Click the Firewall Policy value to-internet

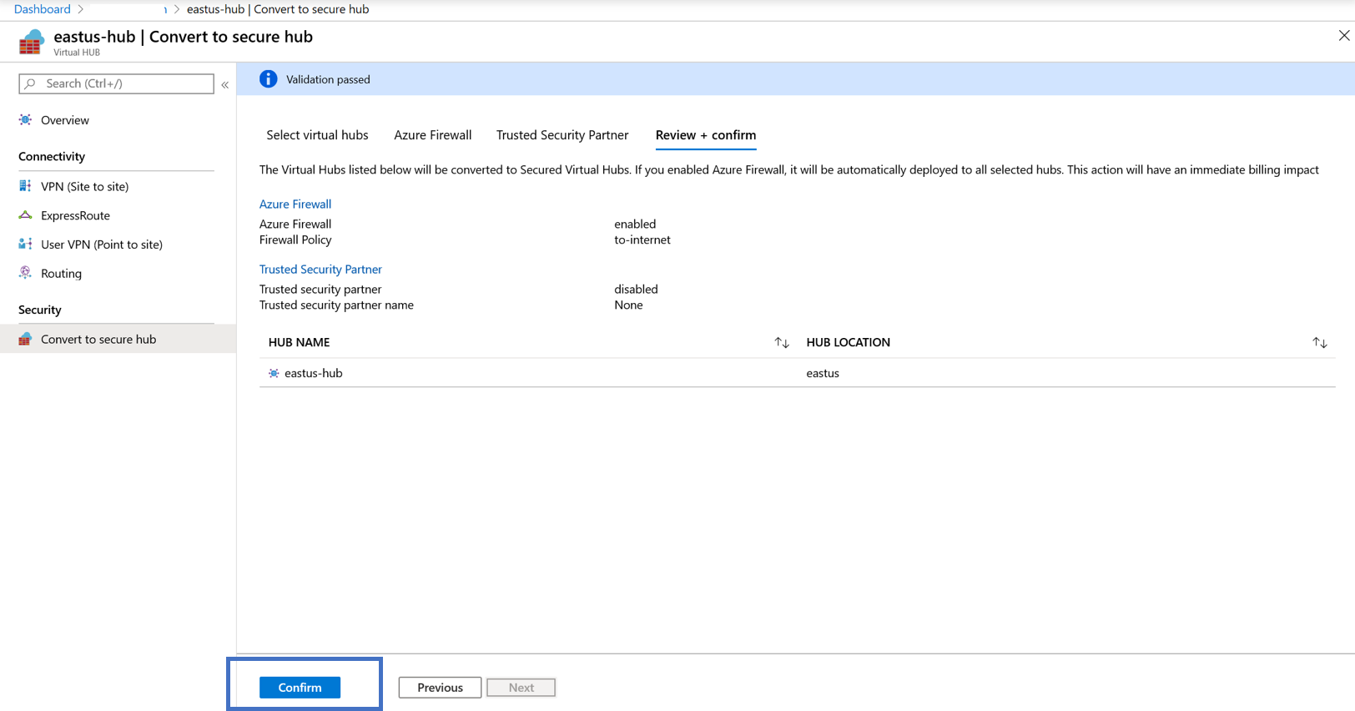click(642, 240)
